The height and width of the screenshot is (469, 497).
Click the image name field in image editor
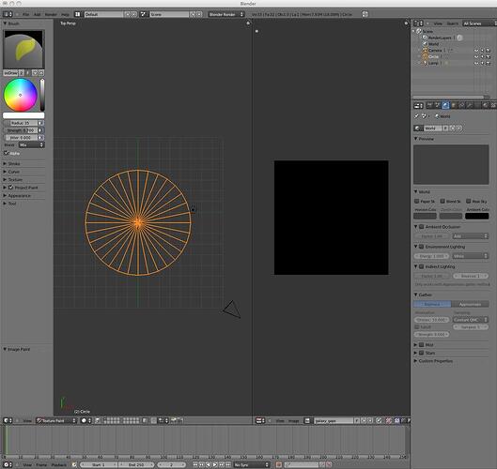coord(334,420)
